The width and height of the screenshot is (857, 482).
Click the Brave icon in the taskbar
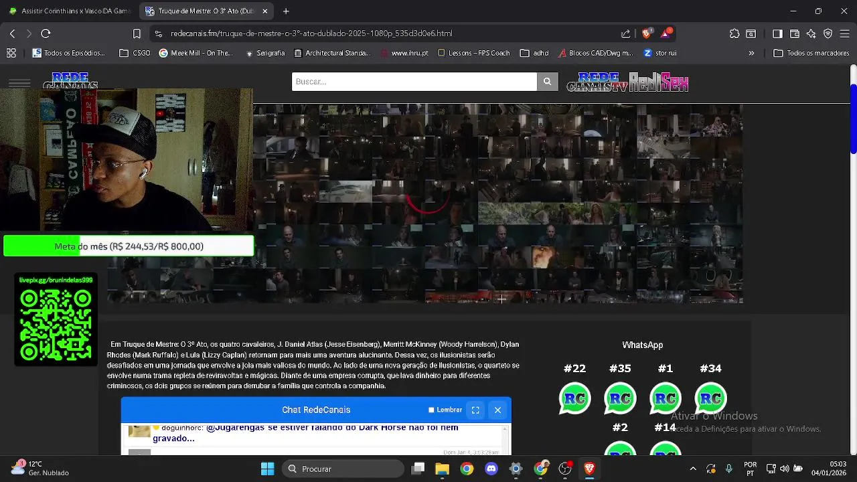[x=590, y=469]
